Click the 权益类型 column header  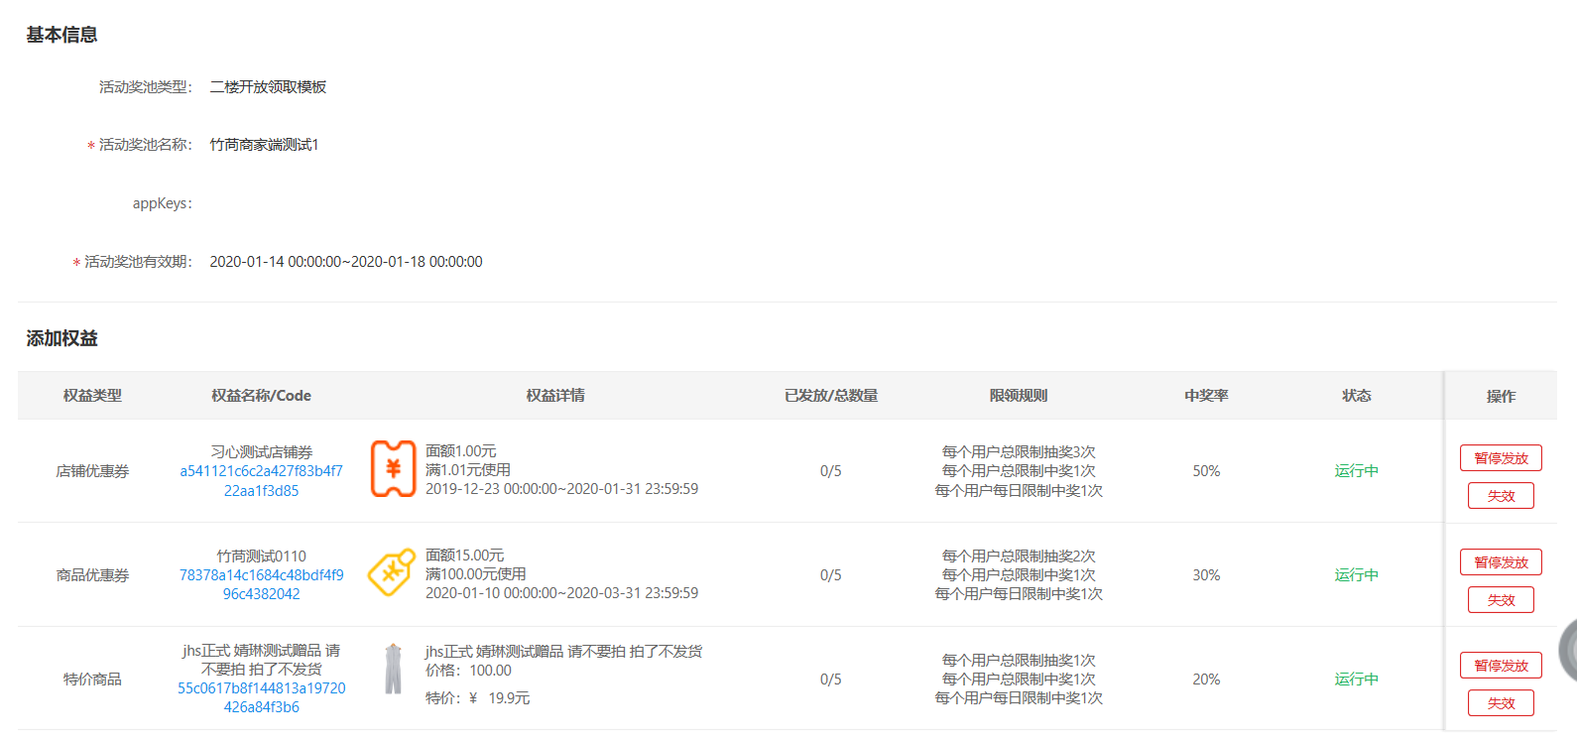point(92,395)
